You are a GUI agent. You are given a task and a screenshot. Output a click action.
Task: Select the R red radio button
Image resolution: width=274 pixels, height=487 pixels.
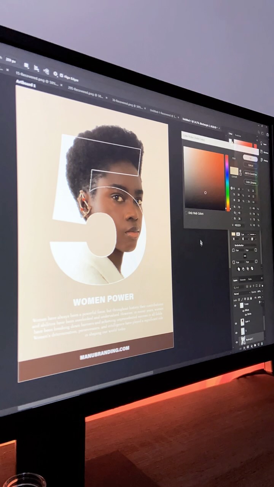tap(232, 206)
